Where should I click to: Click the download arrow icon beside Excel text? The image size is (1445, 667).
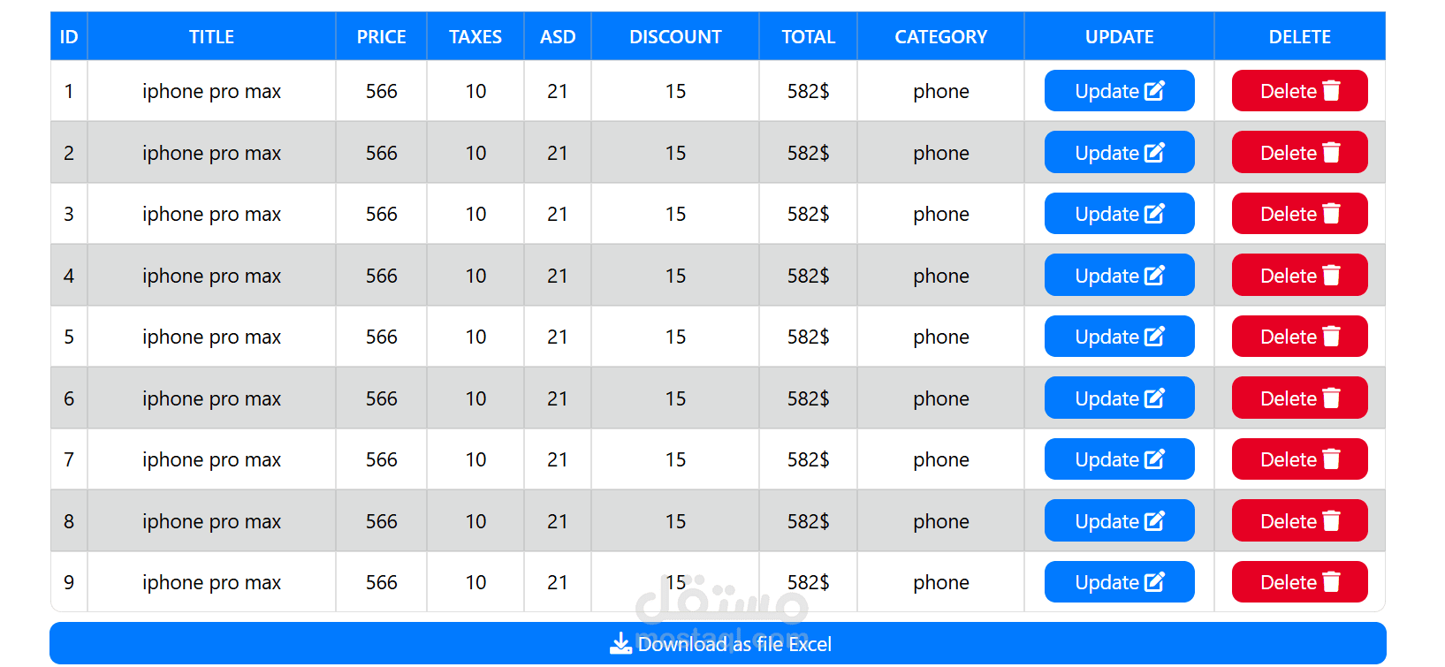click(620, 643)
